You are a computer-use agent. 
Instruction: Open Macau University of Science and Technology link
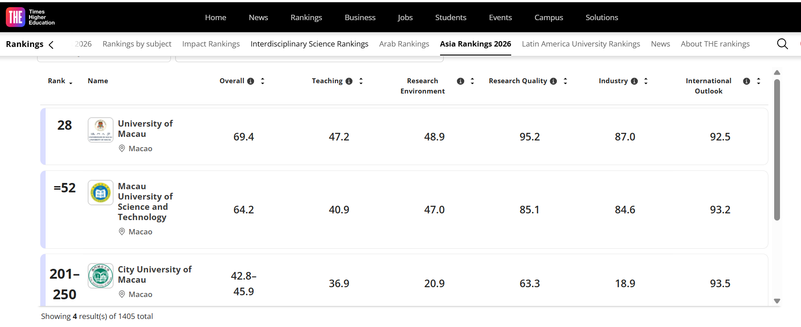(145, 202)
